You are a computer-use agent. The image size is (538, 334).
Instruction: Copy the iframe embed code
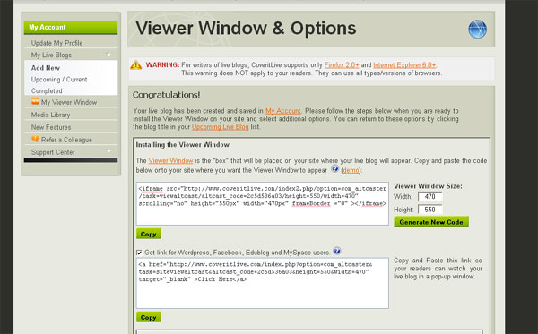click(149, 234)
